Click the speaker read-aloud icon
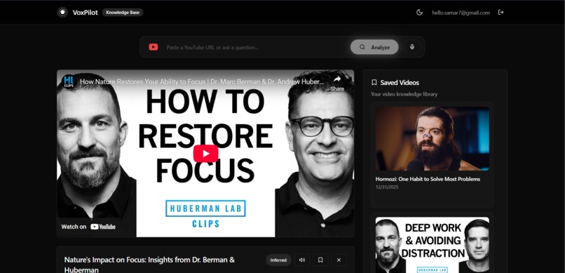 (x=302, y=260)
